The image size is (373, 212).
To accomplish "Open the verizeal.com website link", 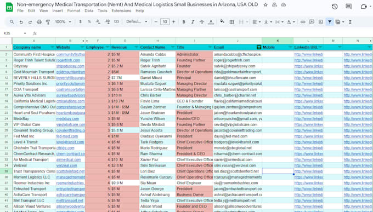I will click(x=66, y=165).
